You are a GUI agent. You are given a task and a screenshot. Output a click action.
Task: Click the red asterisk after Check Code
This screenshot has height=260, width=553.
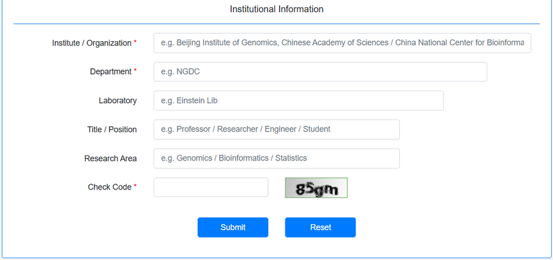coord(135,187)
